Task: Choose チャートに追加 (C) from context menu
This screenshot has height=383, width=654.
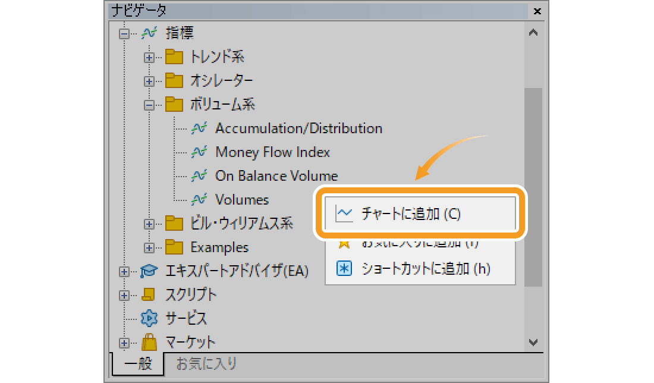Action: pyautogui.click(x=420, y=214)
